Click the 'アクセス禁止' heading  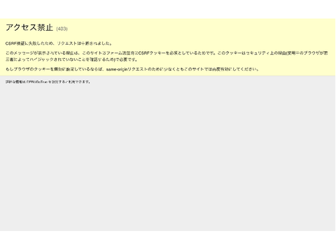29,27
